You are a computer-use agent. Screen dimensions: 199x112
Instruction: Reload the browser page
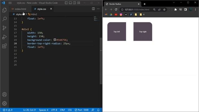click(116, 10)
